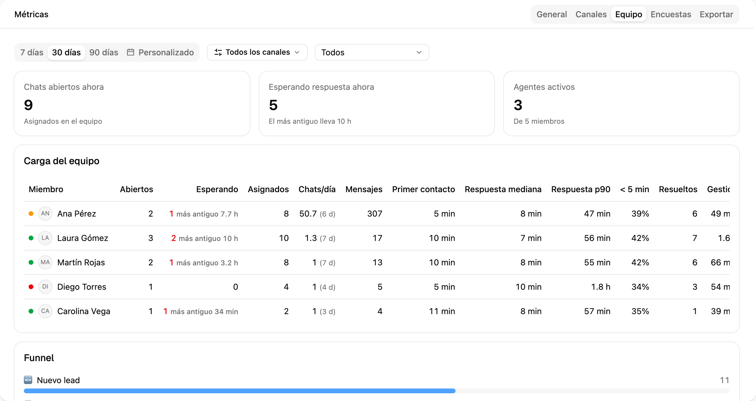Click the DI avatar for Diego Torres
This screenshot has height=401, width=756.
click(45, 287)
